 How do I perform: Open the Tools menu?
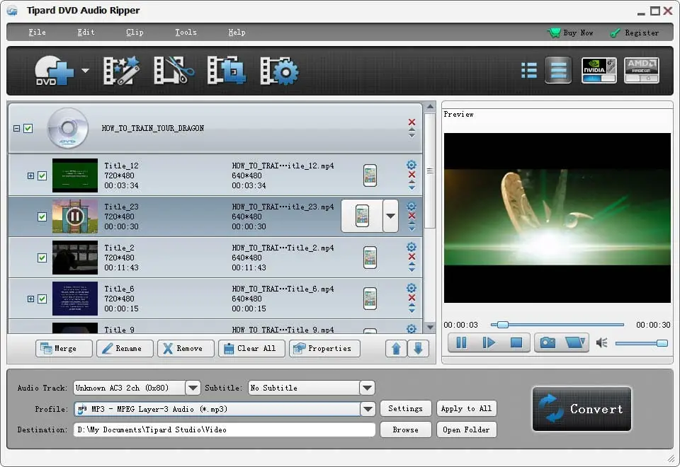[x=186, y=32]
